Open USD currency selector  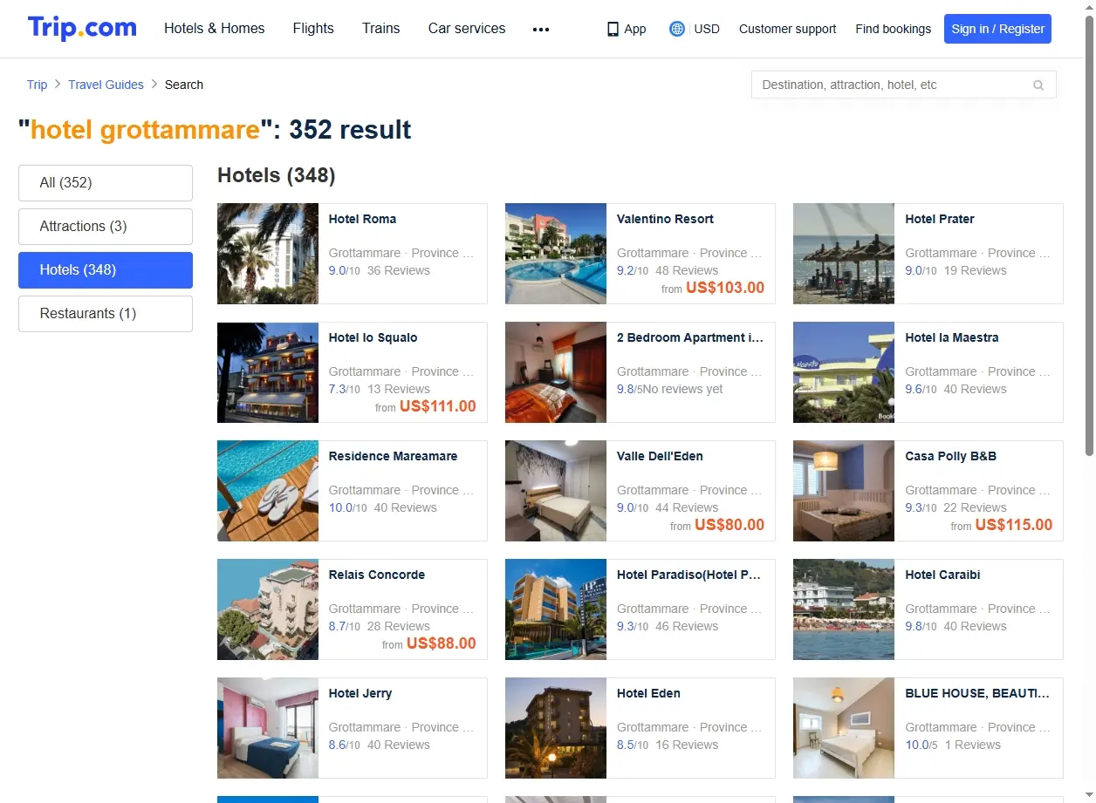(707, 29)
